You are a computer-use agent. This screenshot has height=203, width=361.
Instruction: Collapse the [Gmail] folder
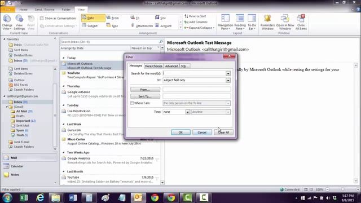click(x=7, y=107)
